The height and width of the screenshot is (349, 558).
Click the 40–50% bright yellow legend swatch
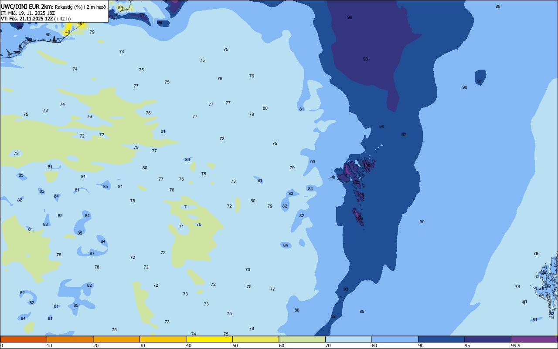point(209,339)
